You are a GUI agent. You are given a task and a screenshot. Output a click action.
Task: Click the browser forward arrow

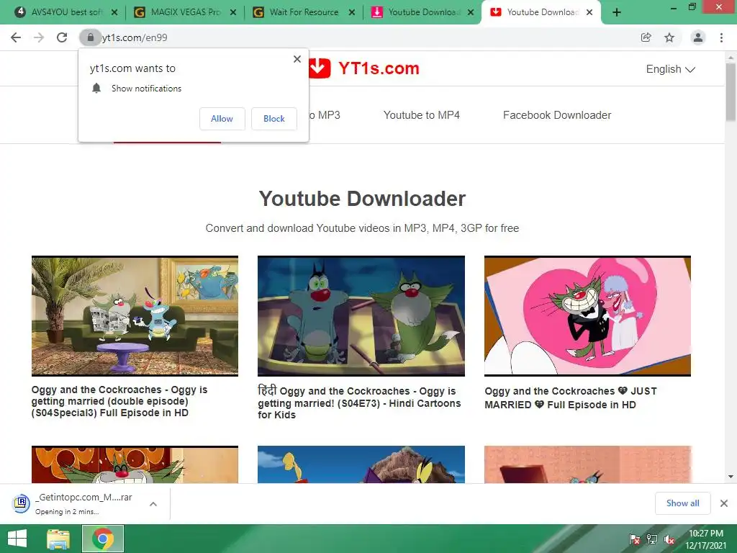point(39,37)
